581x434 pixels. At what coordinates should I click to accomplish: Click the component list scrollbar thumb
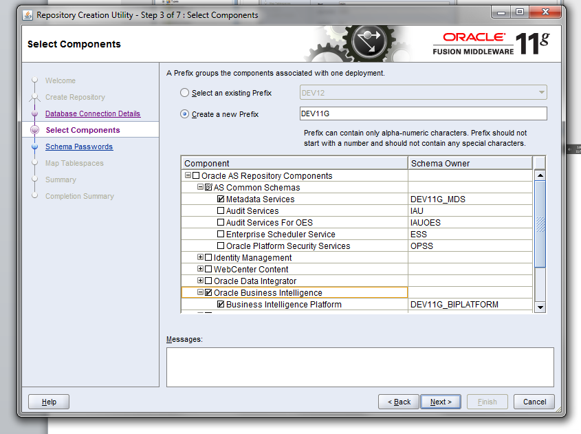(x=540, y=224)
